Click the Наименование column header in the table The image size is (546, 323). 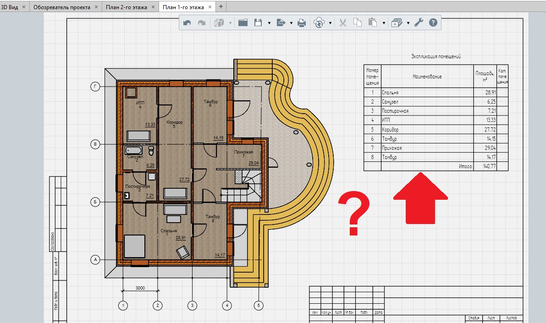point(427,77)
